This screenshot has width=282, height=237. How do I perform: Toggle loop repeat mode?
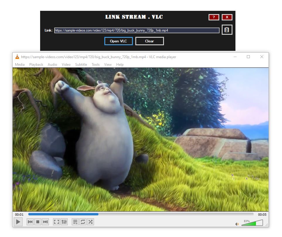pos(83,222)
